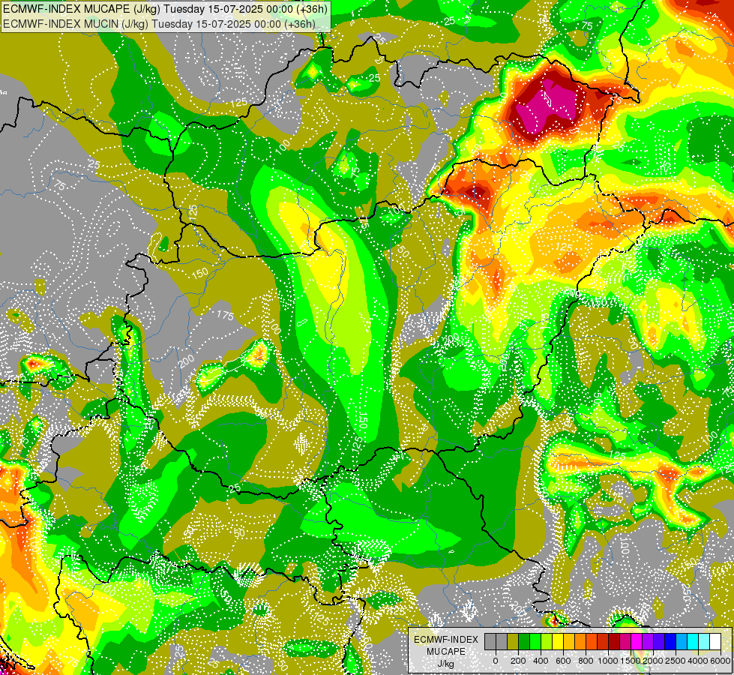
Task: Click the "0" legend tick value
Action: point(496,661)
